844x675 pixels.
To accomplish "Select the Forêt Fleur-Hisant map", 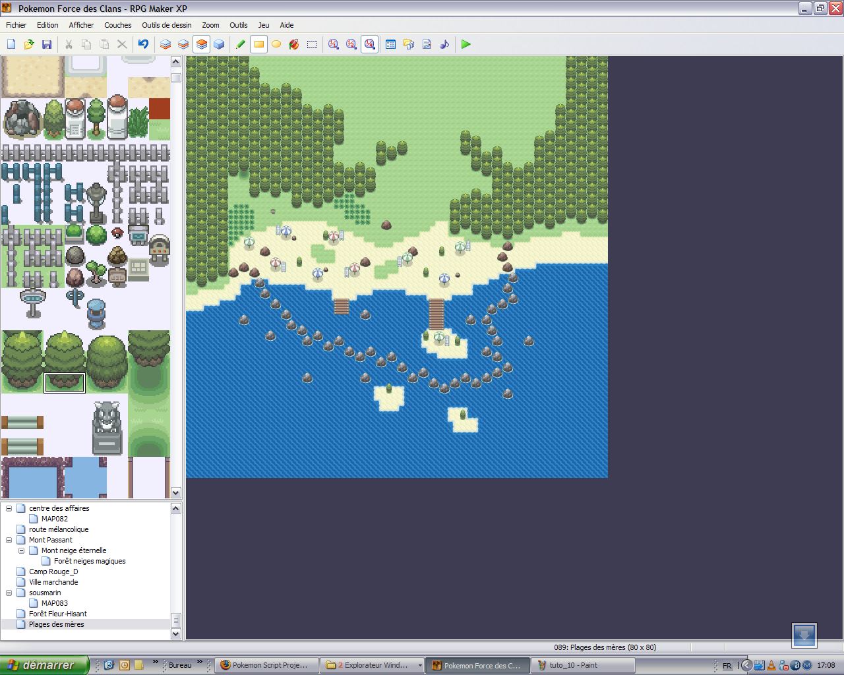I will tap(58, 614).
